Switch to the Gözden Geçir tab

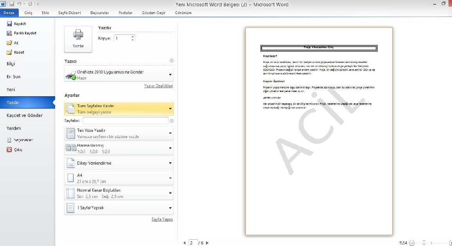click(154, 13)
